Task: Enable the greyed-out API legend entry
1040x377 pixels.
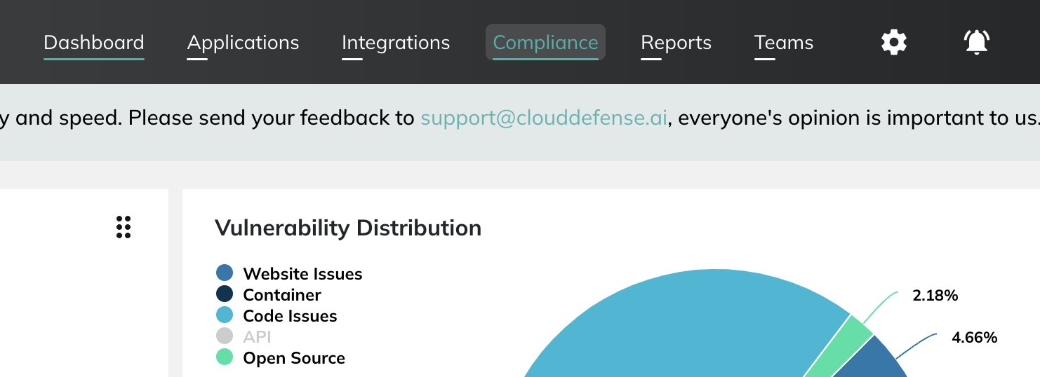Action: 244,336
